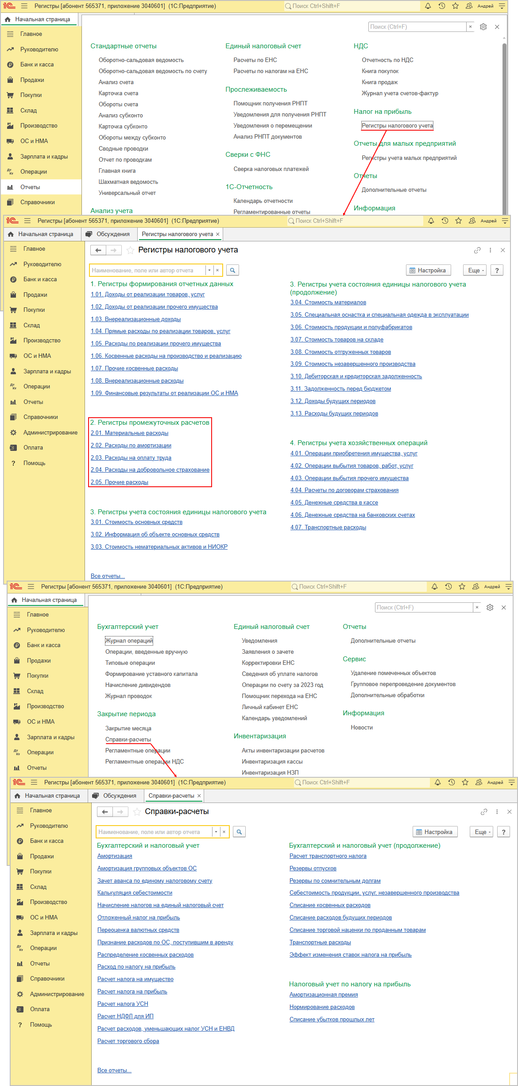
Task: Open notifications bell above Справки-расчеты tab
Action: click(437, 782)
